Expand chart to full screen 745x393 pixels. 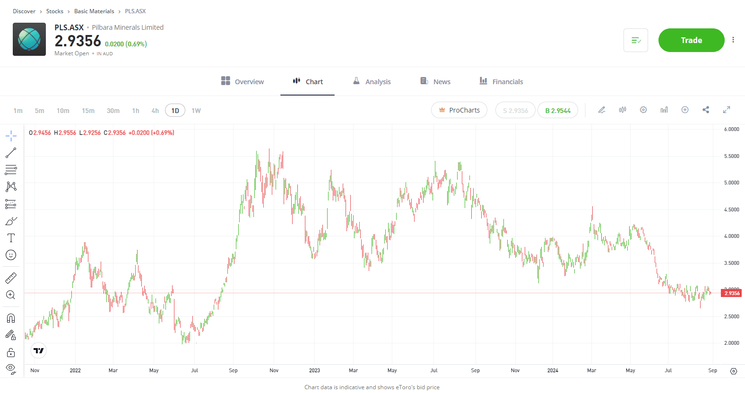coord(727,110)
